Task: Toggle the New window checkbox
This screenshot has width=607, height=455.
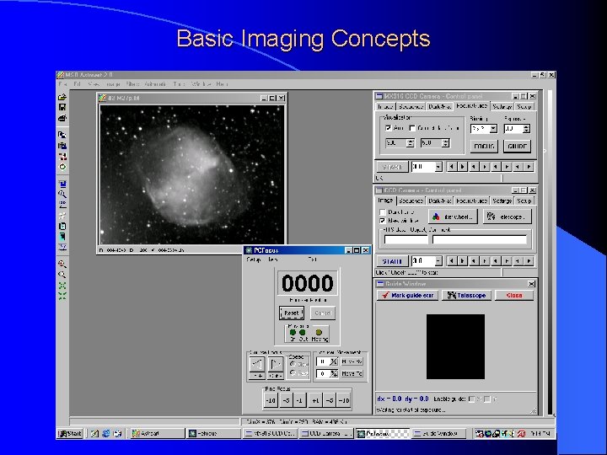Action: pyautogui.click(x=381, y=221)
